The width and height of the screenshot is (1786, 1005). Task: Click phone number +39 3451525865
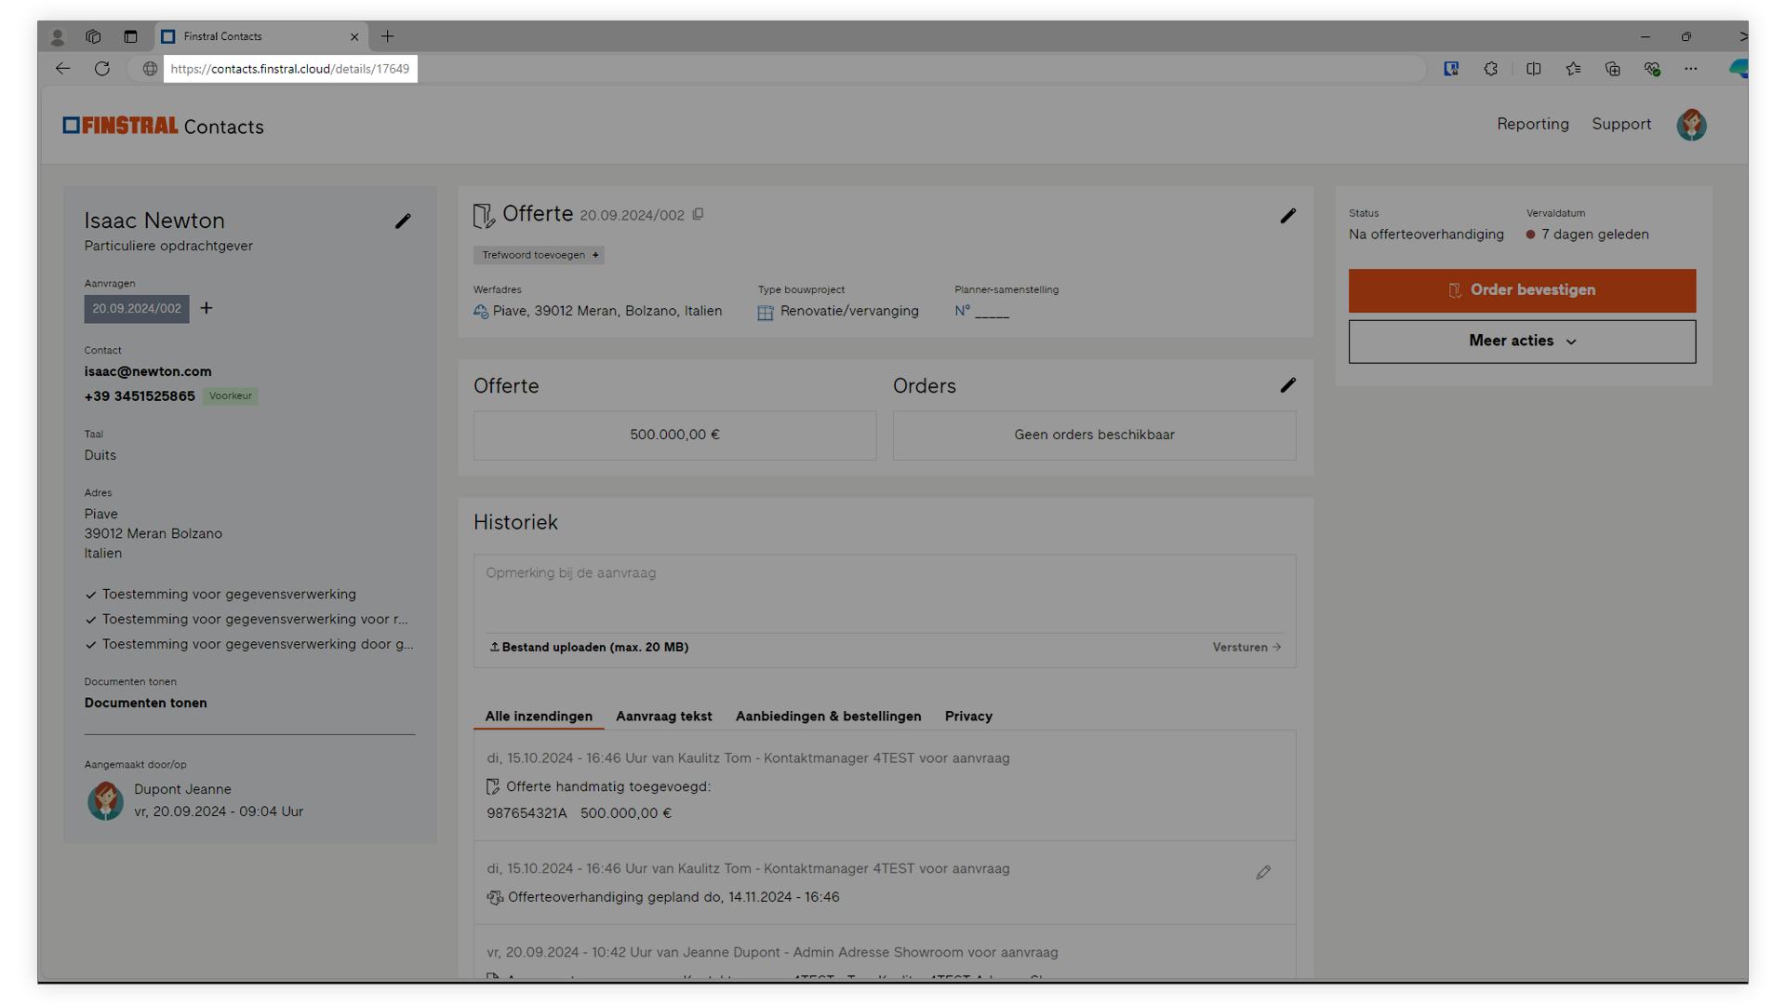140,396
